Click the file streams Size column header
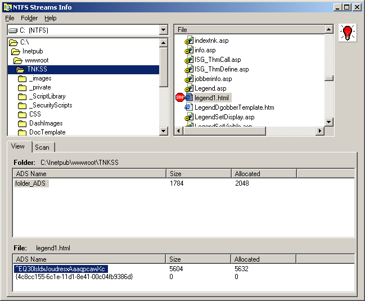This screenshot has height=301, width=365. (x=199, y=259)
